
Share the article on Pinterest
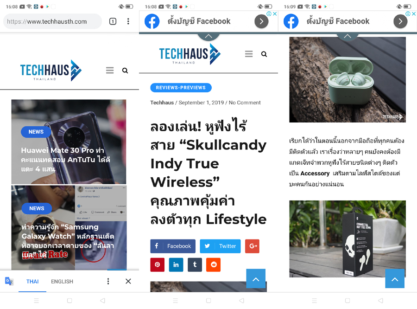(158, 264)
